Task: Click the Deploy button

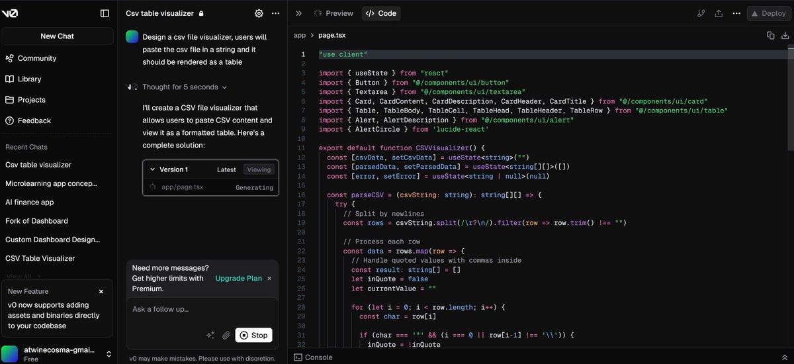Action: (769, 13)
